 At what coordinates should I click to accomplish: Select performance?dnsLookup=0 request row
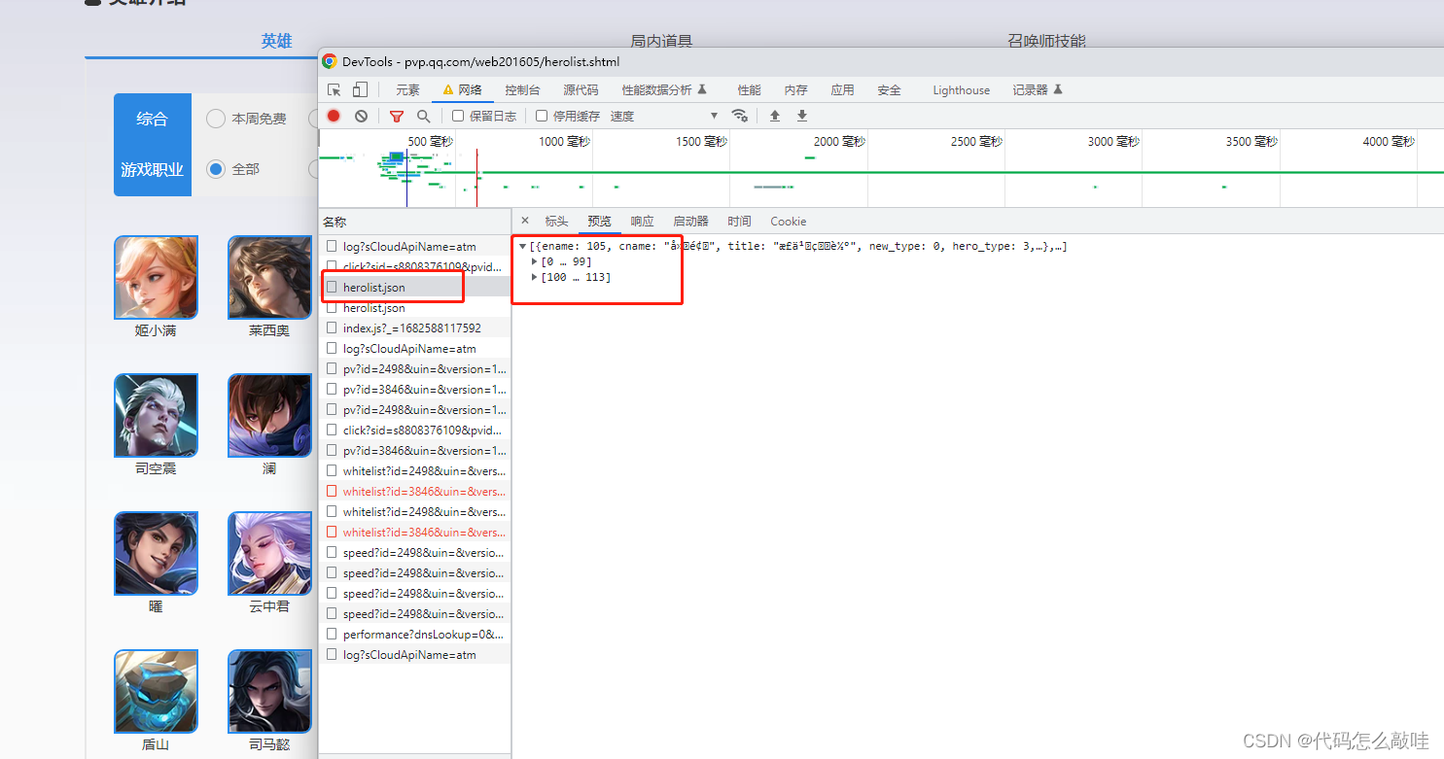coord(414,634)
